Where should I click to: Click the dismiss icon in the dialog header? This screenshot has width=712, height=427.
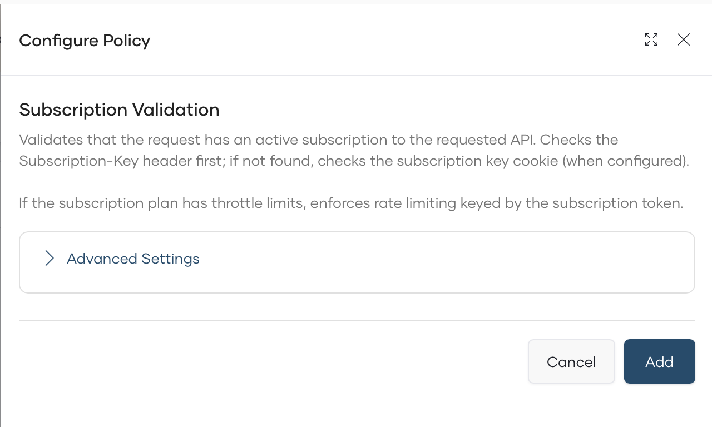point(683,39)
